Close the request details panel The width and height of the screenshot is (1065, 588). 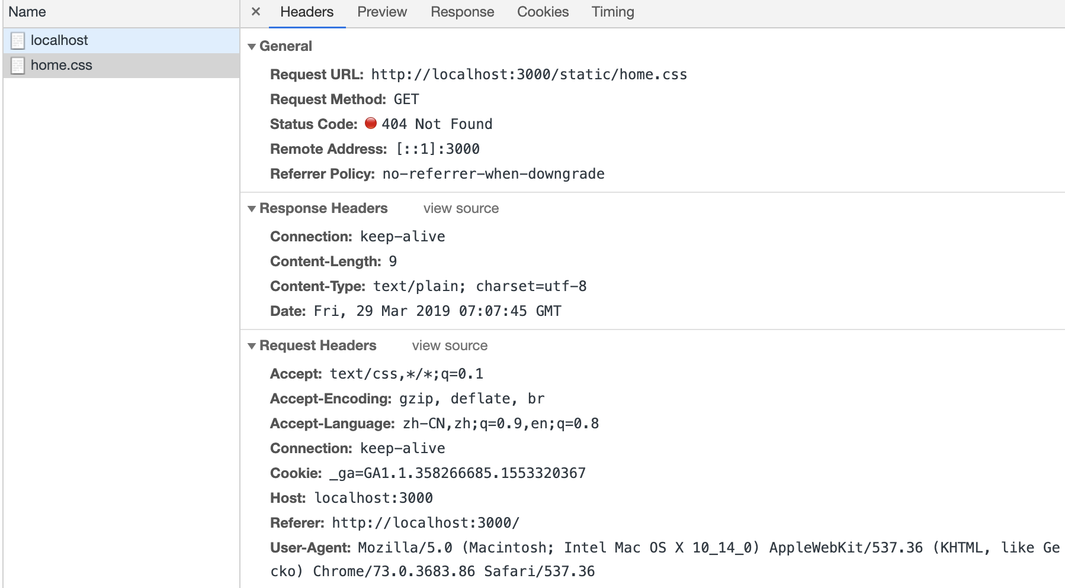point(256,12)
